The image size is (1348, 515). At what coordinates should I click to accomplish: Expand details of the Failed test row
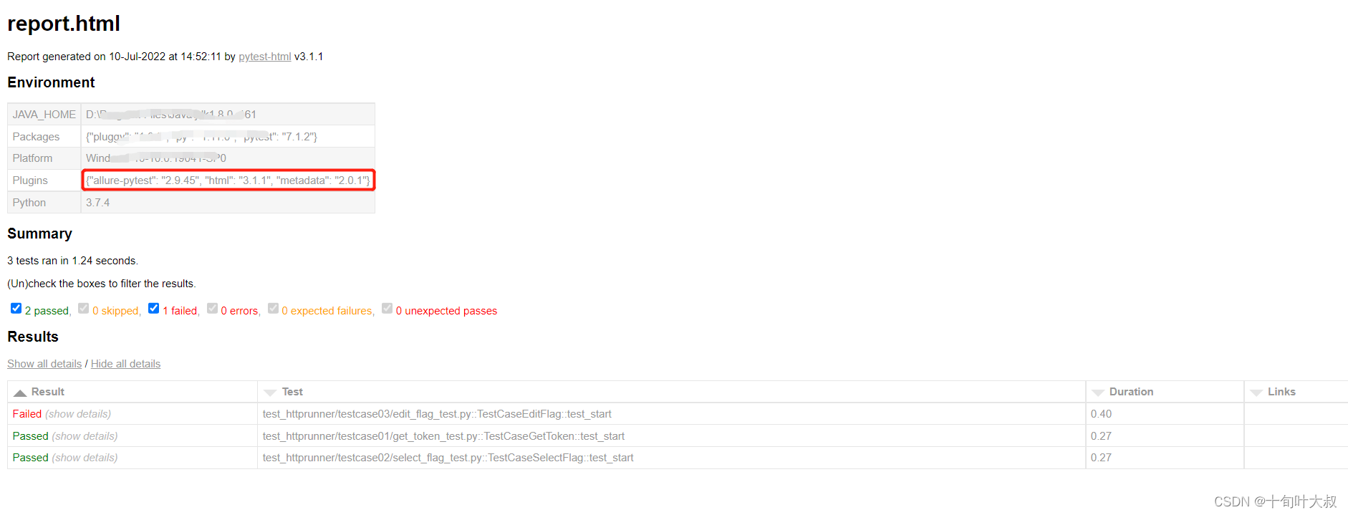point(78,414)
